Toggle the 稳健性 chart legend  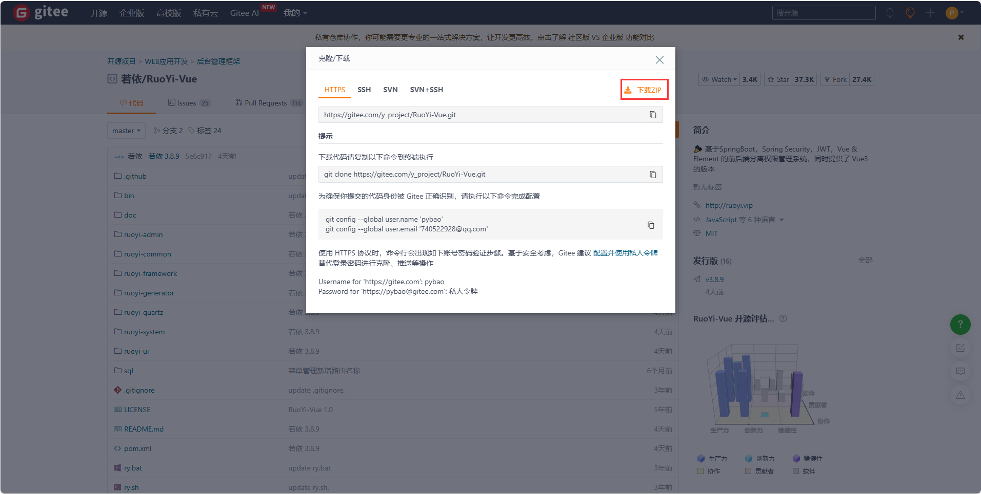(808, 459)
